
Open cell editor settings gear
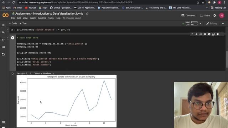pyautogui.click(x=209, y=34)
